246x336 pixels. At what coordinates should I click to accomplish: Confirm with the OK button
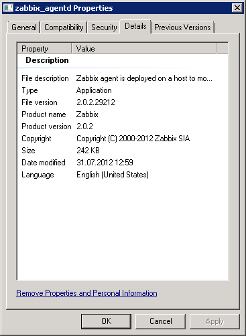(106, 321)
